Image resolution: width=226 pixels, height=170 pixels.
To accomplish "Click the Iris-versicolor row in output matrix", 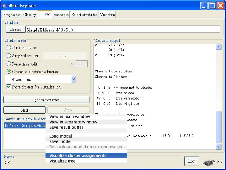I will pos(119,98).
